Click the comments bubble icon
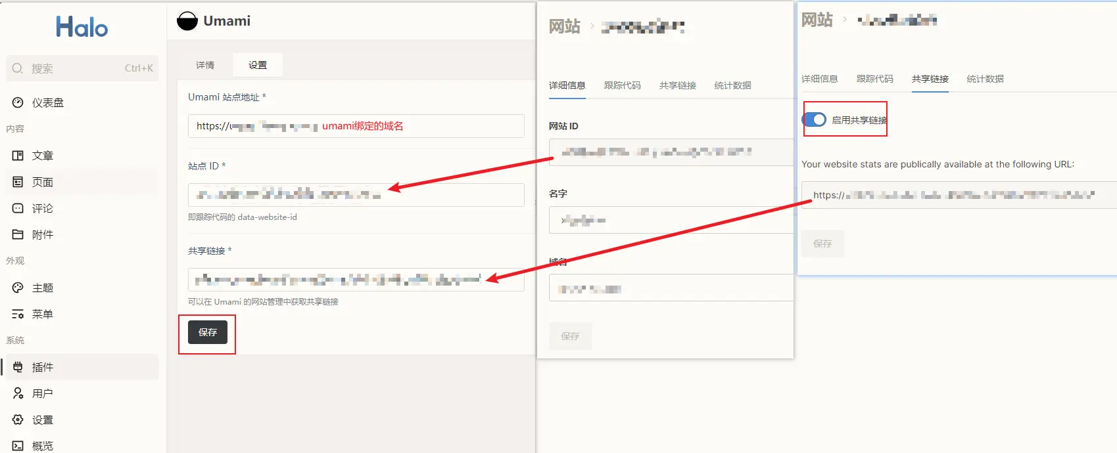The image size is (1117, 453). point(18,208)
